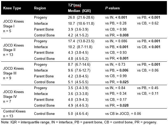Click the 'Region' column header
Viewport: 168px width, 125px height.
pos(40,8)
